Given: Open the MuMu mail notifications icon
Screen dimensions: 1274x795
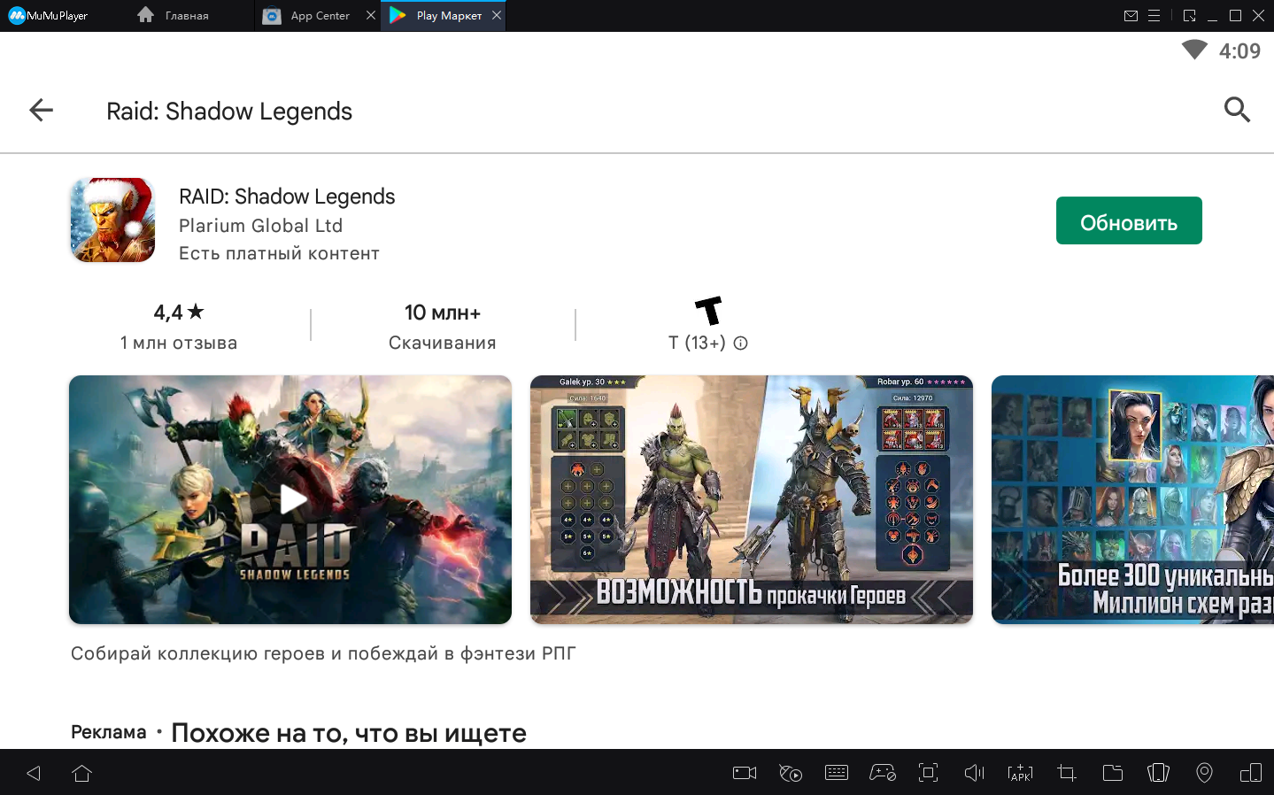Looking at the screenshot, I should 1131,16.
